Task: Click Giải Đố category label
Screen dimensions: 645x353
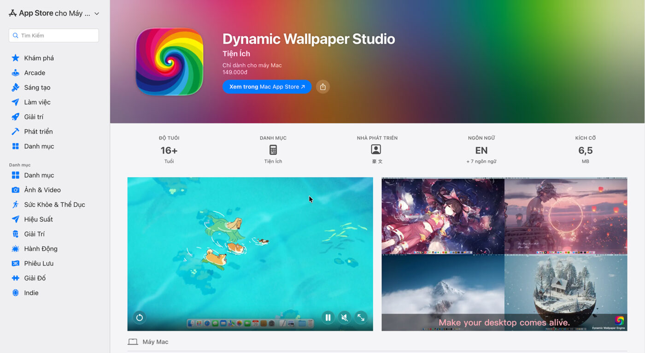Action: coord(35,278)
